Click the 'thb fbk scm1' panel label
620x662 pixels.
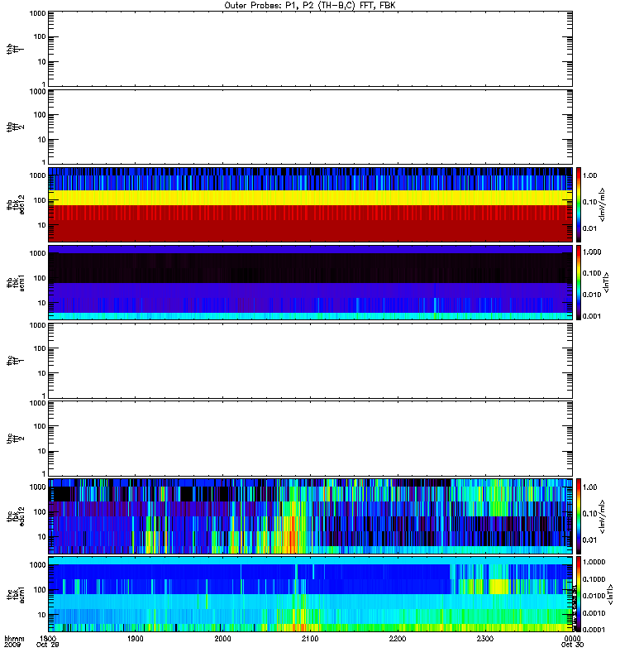click(15, 282)
